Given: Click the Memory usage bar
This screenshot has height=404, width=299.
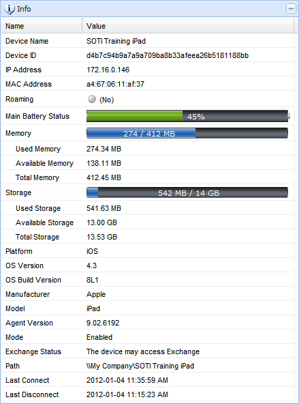Looking at the screenshot, I should (x=187, y=133).
